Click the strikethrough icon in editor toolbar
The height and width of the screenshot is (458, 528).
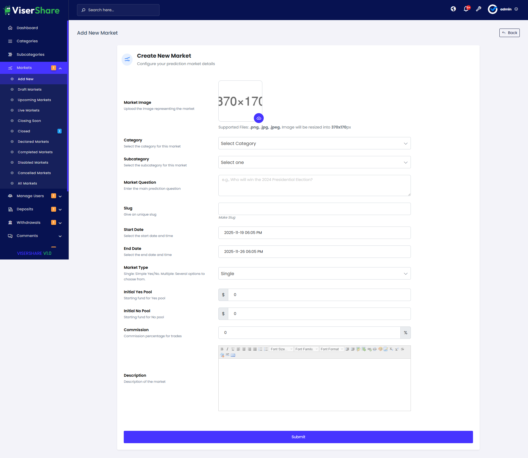click(402, 349)
